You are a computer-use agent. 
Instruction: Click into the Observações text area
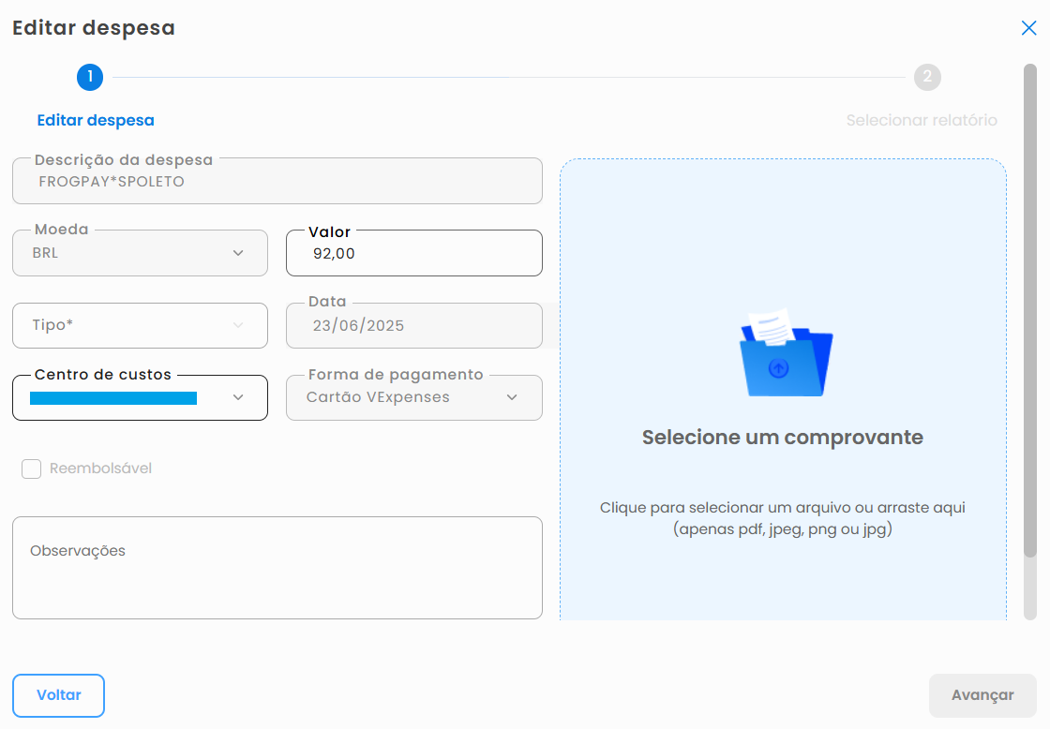click(x=277, y=568)
